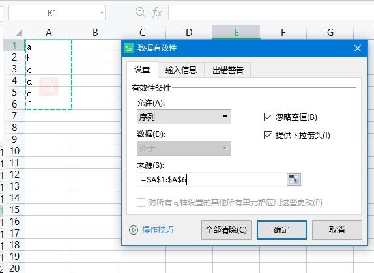
Task: Click the range selector icon in source field
Action: tap(294, 180)
